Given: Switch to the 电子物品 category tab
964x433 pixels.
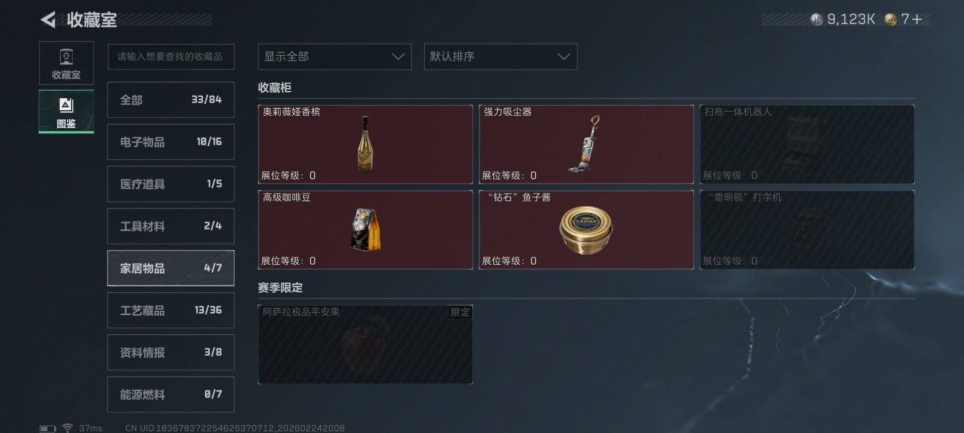Looking at the screenshot, I should coord(171,142).
